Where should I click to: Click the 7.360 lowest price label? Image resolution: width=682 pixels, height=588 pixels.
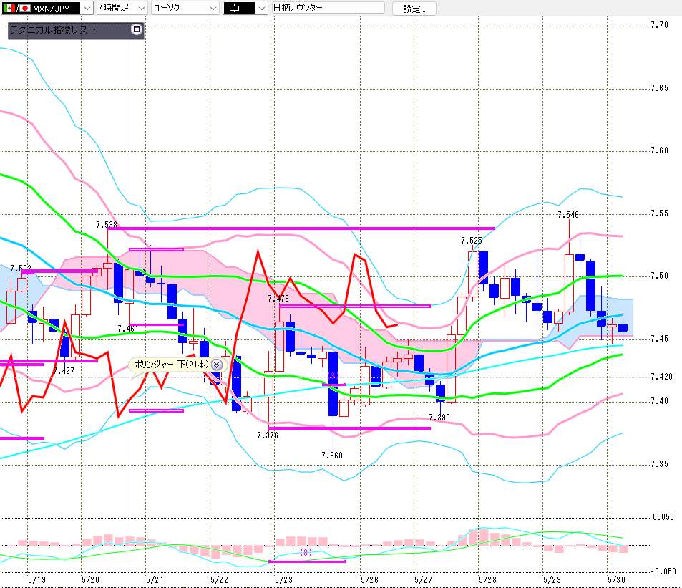tap(332, 456)
